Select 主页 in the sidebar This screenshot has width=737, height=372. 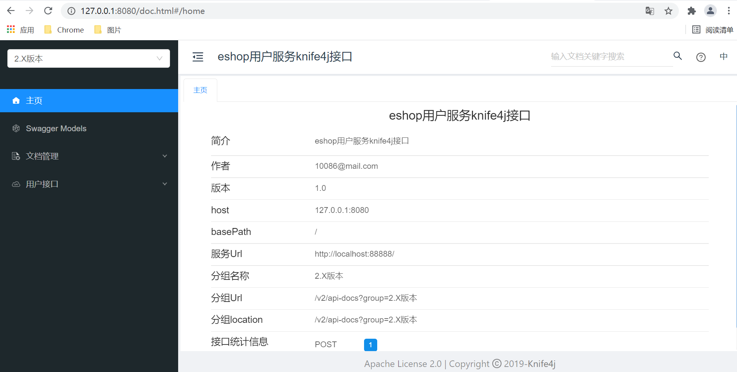(x=89, y=101)
